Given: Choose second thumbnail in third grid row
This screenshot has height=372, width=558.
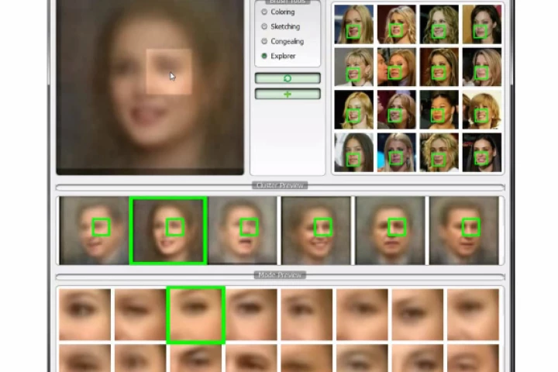Looking at the screenshot, I should tap(397, 109).
